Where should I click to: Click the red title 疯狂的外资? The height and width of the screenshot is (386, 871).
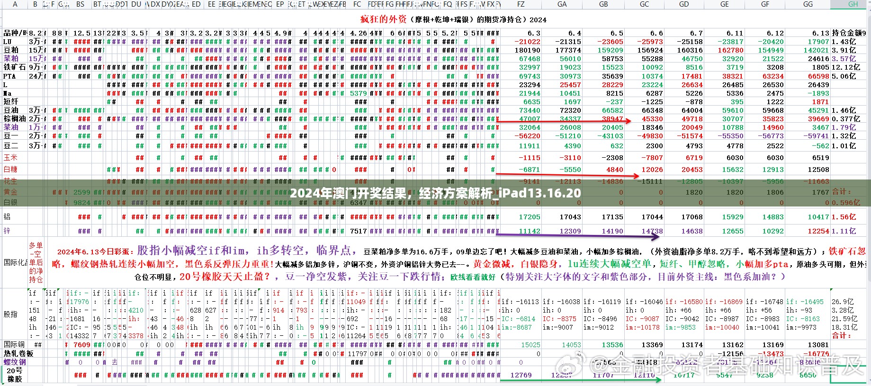383,19
